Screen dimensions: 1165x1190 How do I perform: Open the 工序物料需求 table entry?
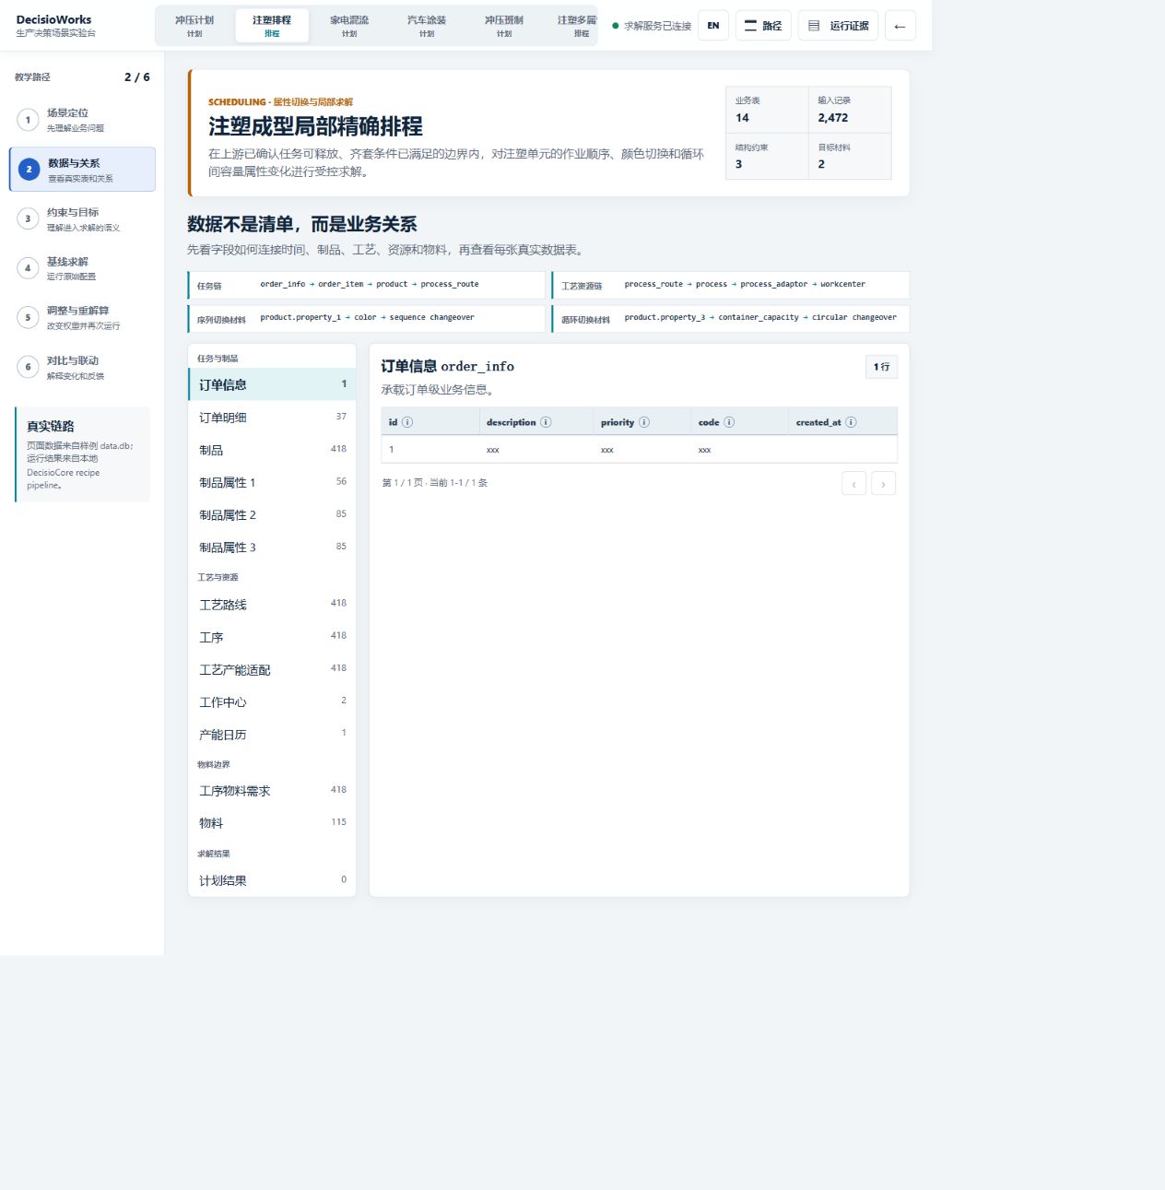tap(272, 791)
